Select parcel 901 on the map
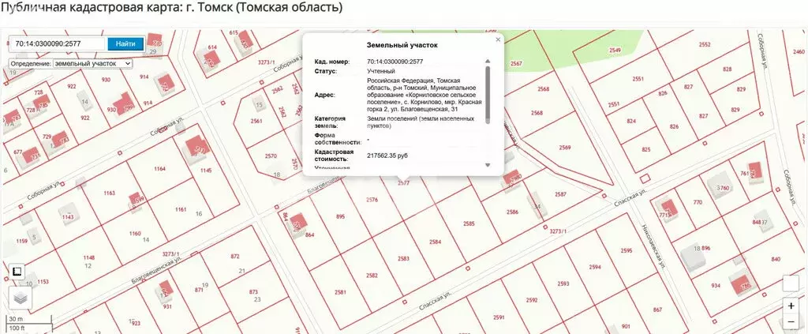The image size is (808, 334). tap(626, 326)
